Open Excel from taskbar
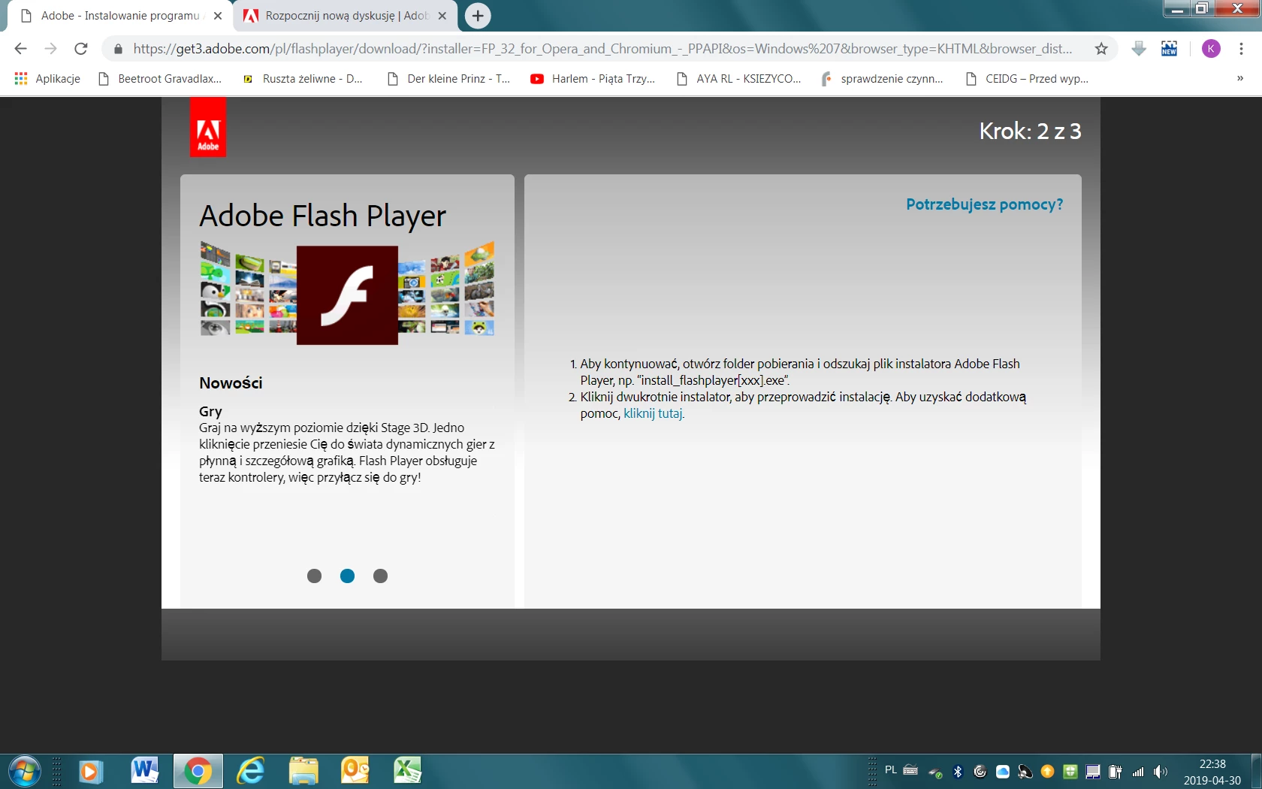 [407, 772]
